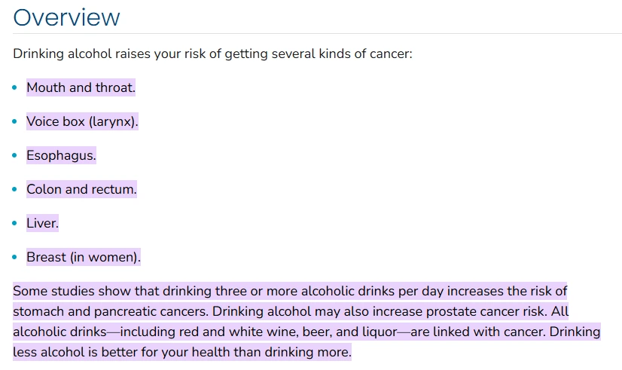The width and height of the screenshot is (622, 370).
Task: Click the "Colon and rectum." list item
Action: click(81, 189)
